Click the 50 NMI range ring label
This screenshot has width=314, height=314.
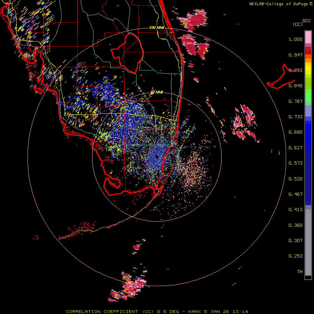pos(157,92)
